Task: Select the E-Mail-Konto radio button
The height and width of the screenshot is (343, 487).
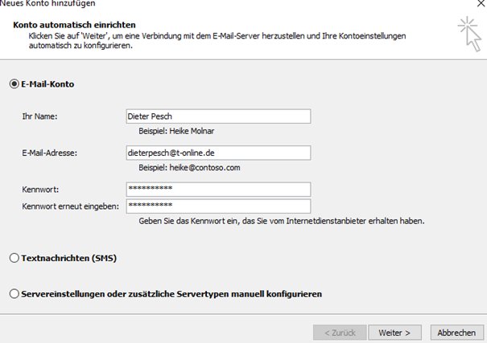Action: point(14,84)
